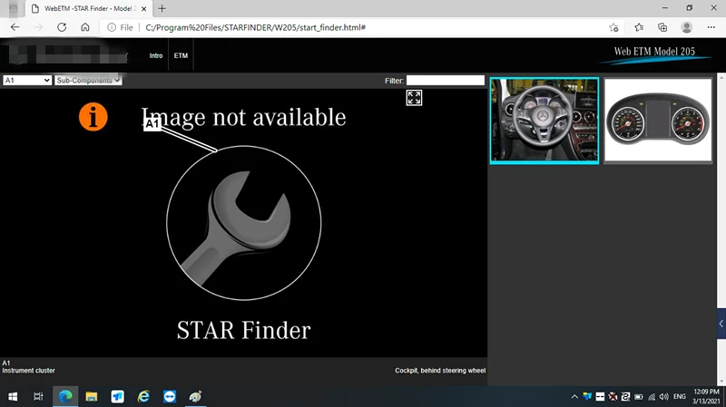Go back in browser history
The height and width of the screenshot is (407, 726).
[15, 27]
